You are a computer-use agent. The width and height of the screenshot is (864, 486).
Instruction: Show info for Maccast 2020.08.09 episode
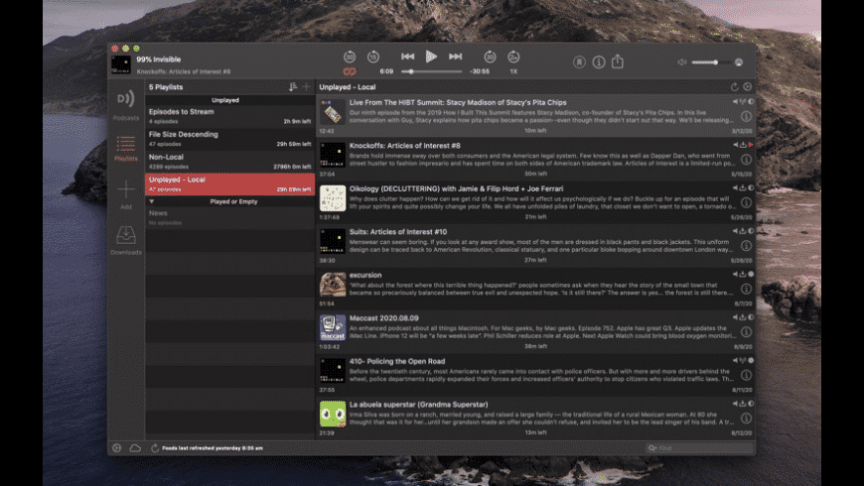point(746,332)
